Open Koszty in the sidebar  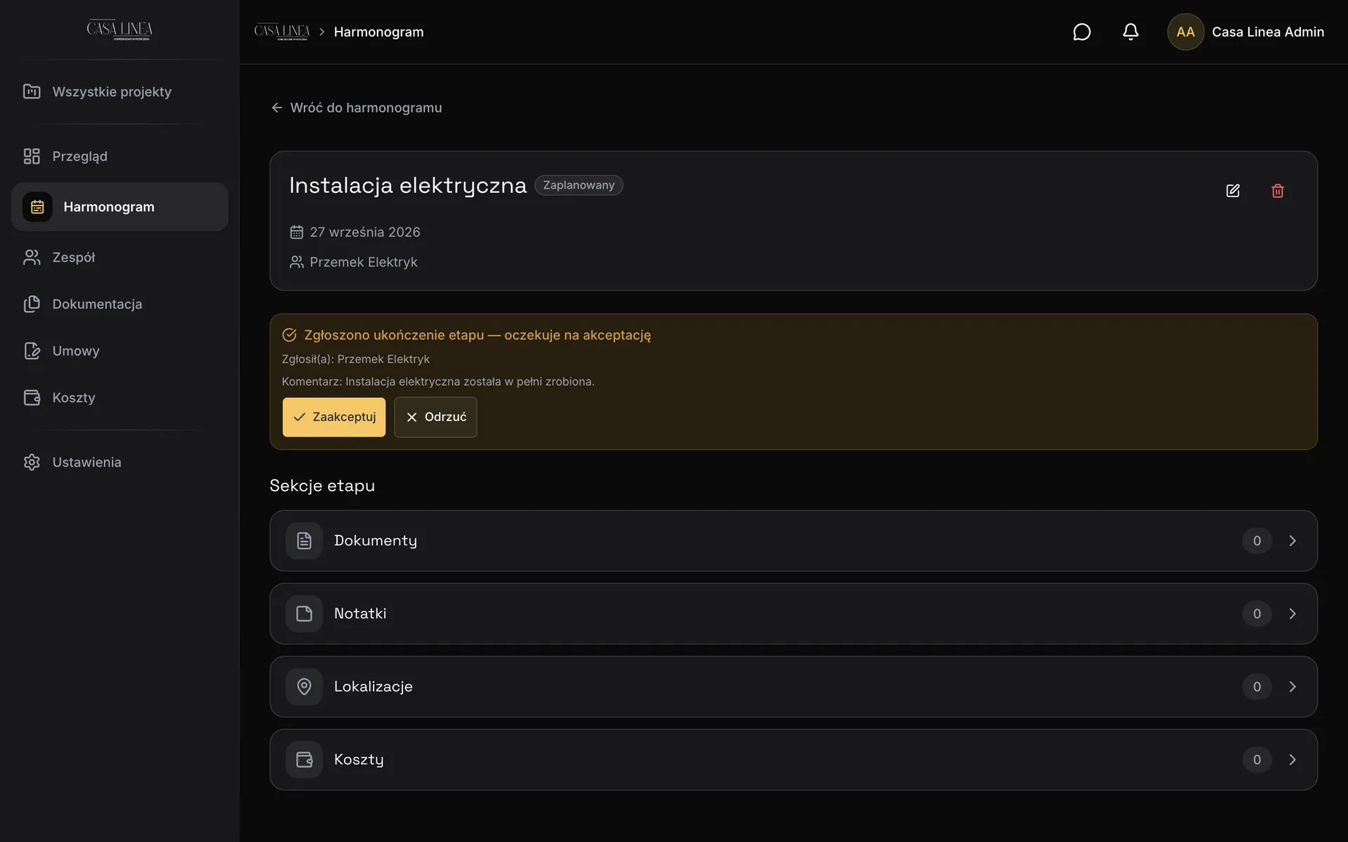[x=119, y=398]
